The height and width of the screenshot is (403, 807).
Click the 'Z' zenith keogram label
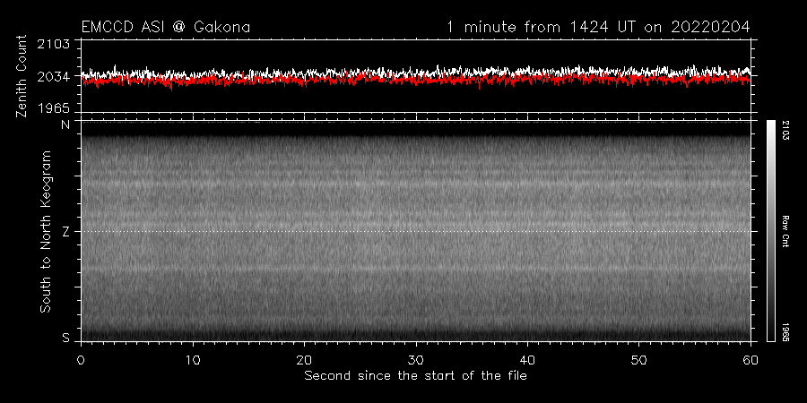point(65,231)
